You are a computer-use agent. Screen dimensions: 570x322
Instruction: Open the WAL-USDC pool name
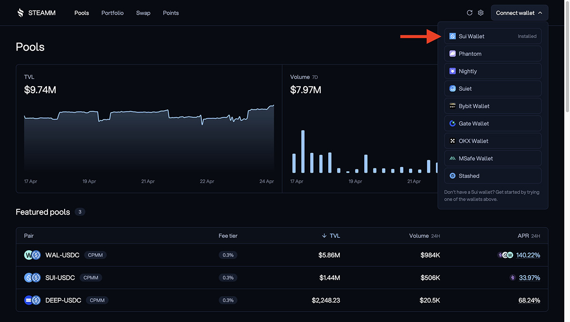[x=62, y=255]
